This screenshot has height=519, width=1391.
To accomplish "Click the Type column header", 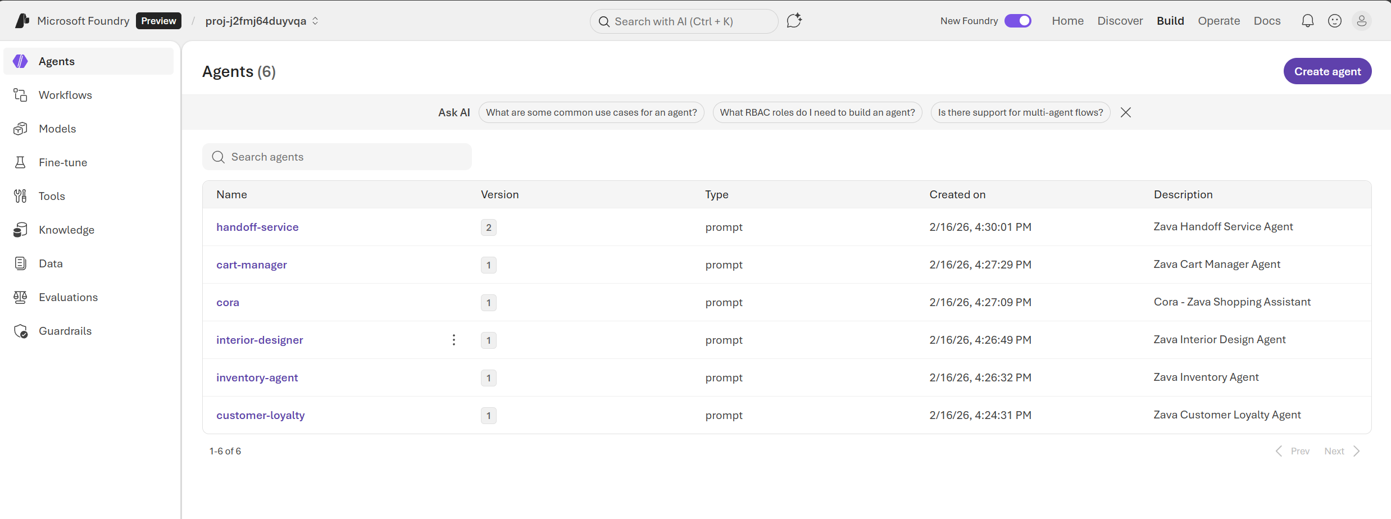I will pos(717,194).
